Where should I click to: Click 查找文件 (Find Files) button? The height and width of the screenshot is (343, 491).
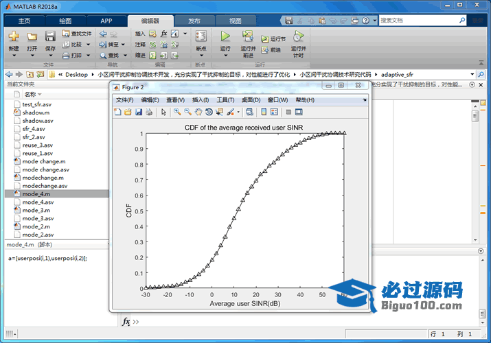pos(77,34)
